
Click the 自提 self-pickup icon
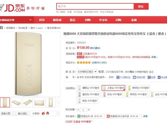149,77
